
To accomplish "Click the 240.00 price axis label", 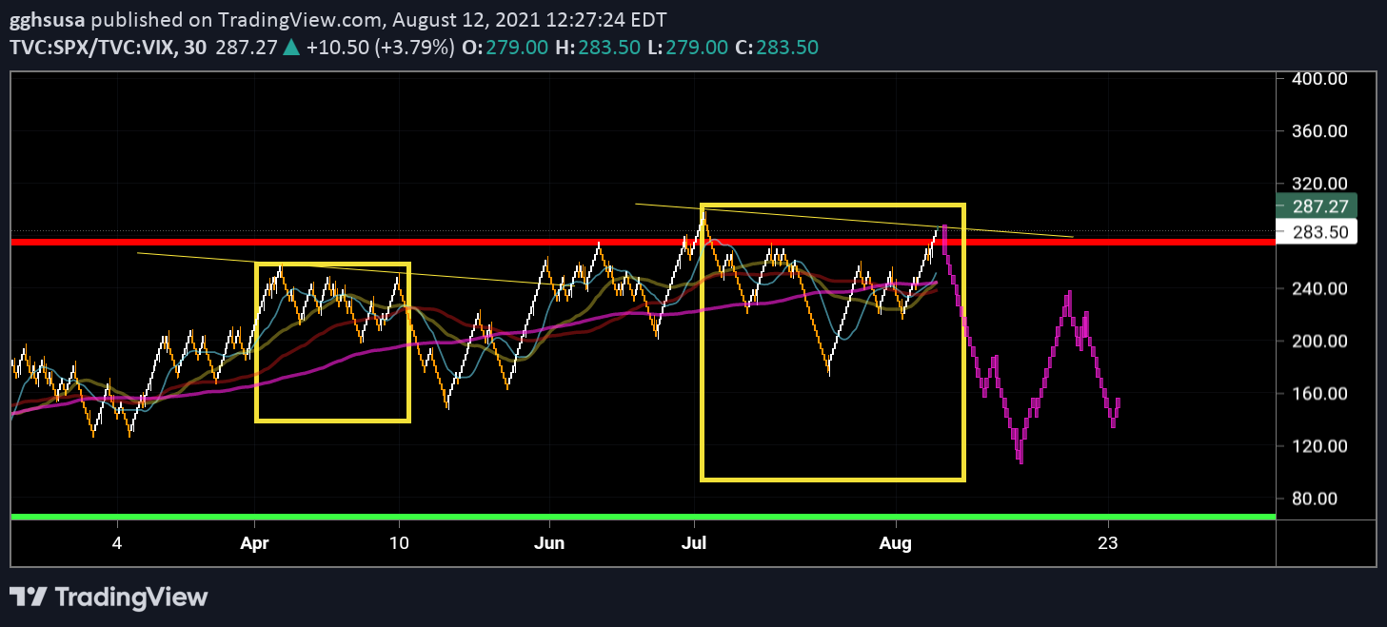I will (1319, 288).
